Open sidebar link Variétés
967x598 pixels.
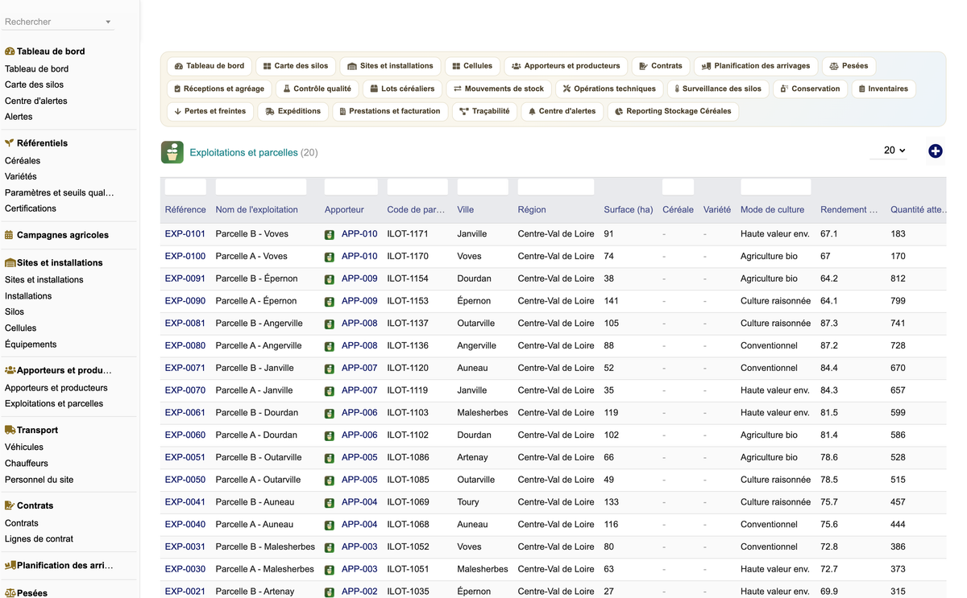tap(21, 176)
